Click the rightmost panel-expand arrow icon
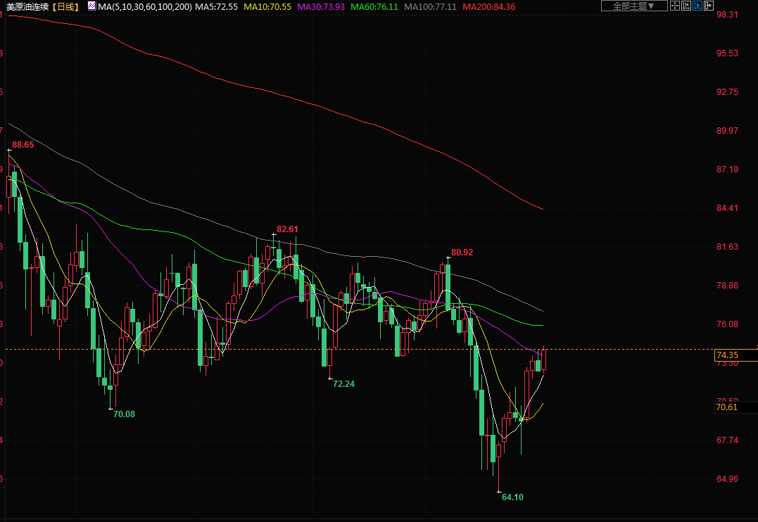Image resolution: width=758 pixels, height=522 pixels. click(709, 6)
